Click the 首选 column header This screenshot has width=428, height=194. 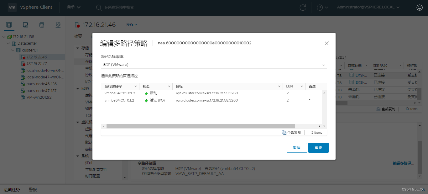(312, 86)
